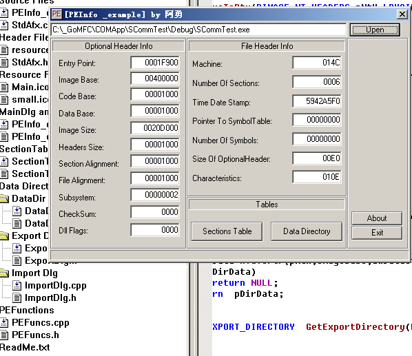The height and width of the screenshot is (356, 412).
Task: Open the DataDir folder icon
Action: (x=4, y=199)
